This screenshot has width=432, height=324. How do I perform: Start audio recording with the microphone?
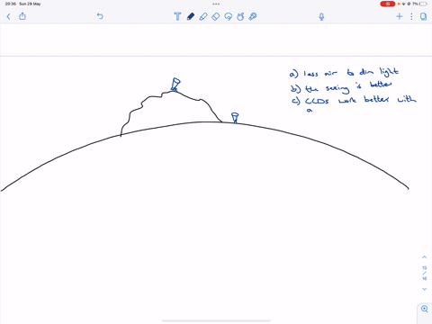pos(321,16)
